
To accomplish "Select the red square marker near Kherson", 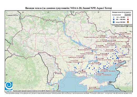I will click(x=82, y=70).
